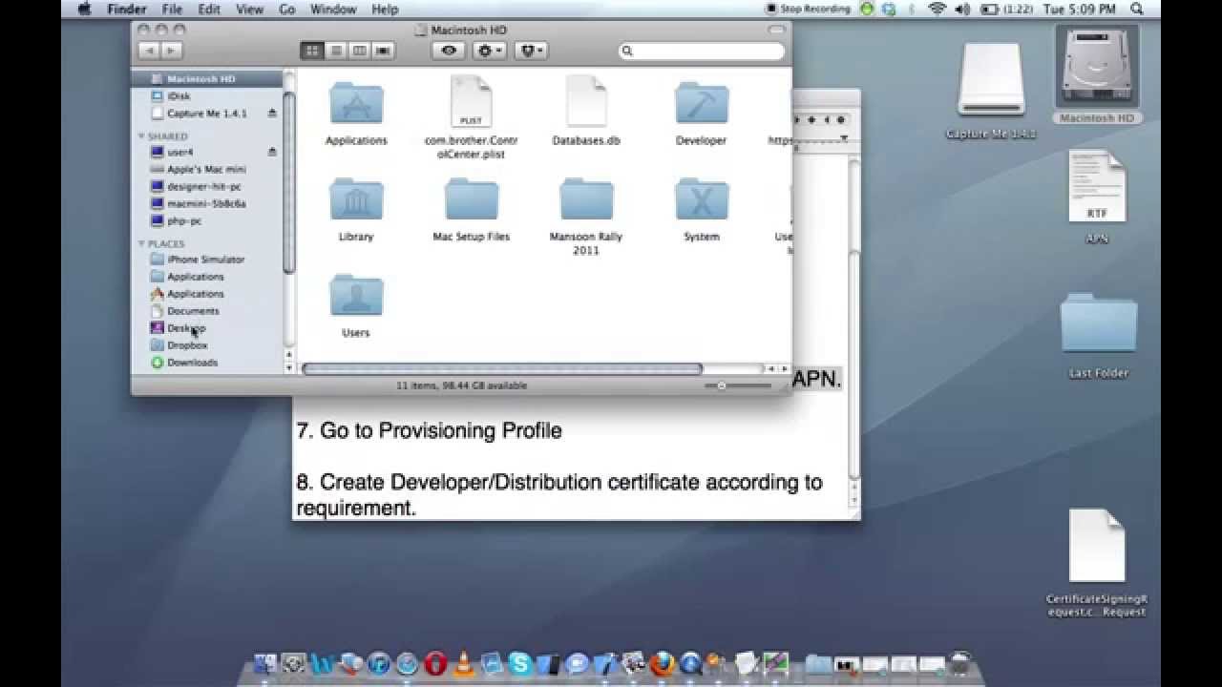
Task: Launch Opera from the Dock
Action: click(435, 664)
